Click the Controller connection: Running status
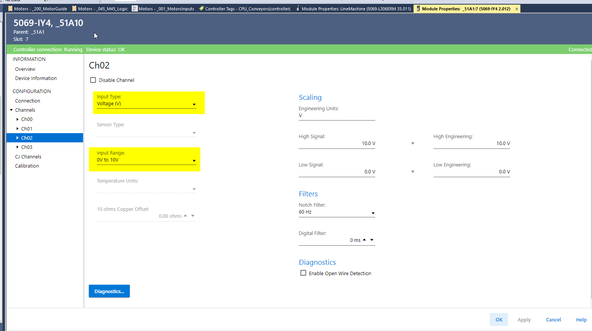592x331 pixels. [x=48, y=50]
